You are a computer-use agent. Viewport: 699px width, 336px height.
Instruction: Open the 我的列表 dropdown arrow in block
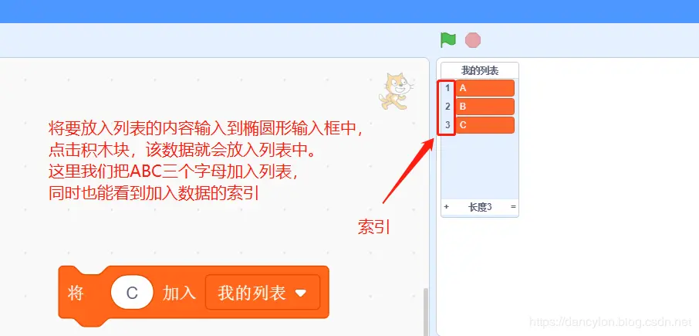coord(301,293)
